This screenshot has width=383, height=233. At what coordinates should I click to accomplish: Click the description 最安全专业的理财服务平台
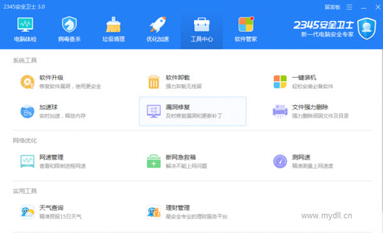197,216
